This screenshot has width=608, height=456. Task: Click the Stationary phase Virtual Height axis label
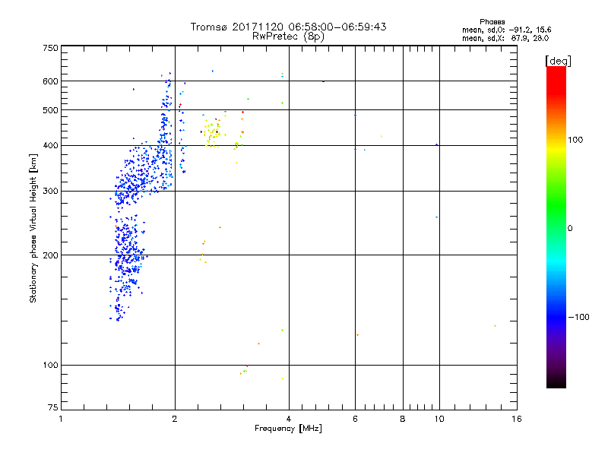[33, 228]
